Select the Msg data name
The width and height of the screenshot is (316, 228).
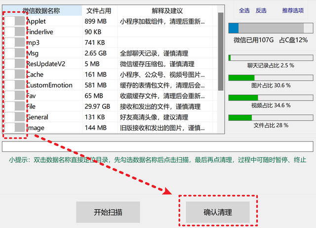pos(33,53)
